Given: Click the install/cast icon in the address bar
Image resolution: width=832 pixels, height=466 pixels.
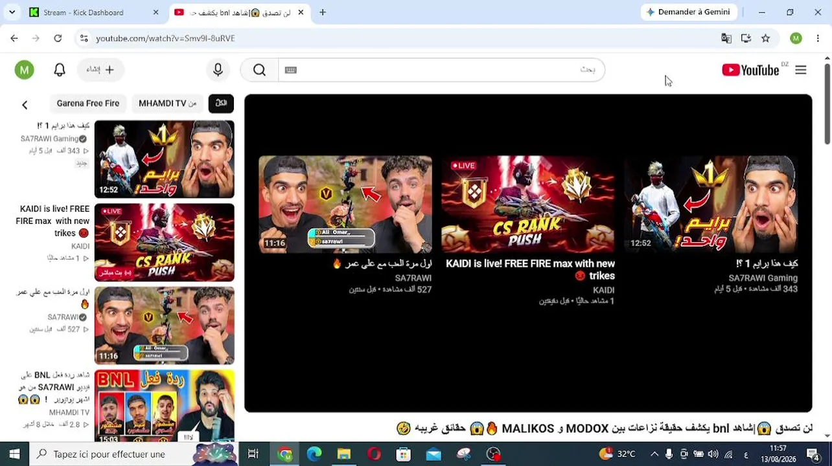Looking at the screenshot, I should click(x=746, y=38).
